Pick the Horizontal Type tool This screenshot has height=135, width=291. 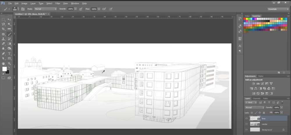tap(9, 54)
